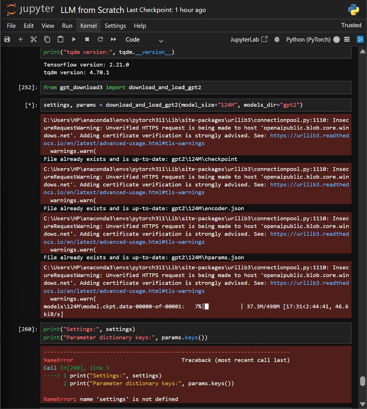Click 'NameError: name 'settings' is not defined'

pos(111,399)
